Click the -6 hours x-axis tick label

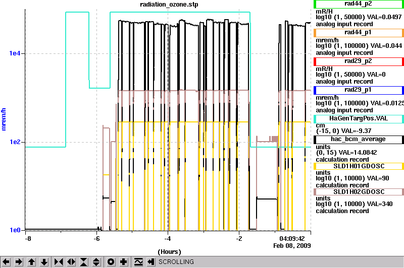tap(96, 238)
